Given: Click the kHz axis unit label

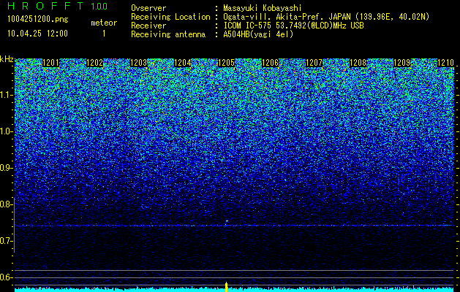Looking at the screenshot, I should pos(7,59).
